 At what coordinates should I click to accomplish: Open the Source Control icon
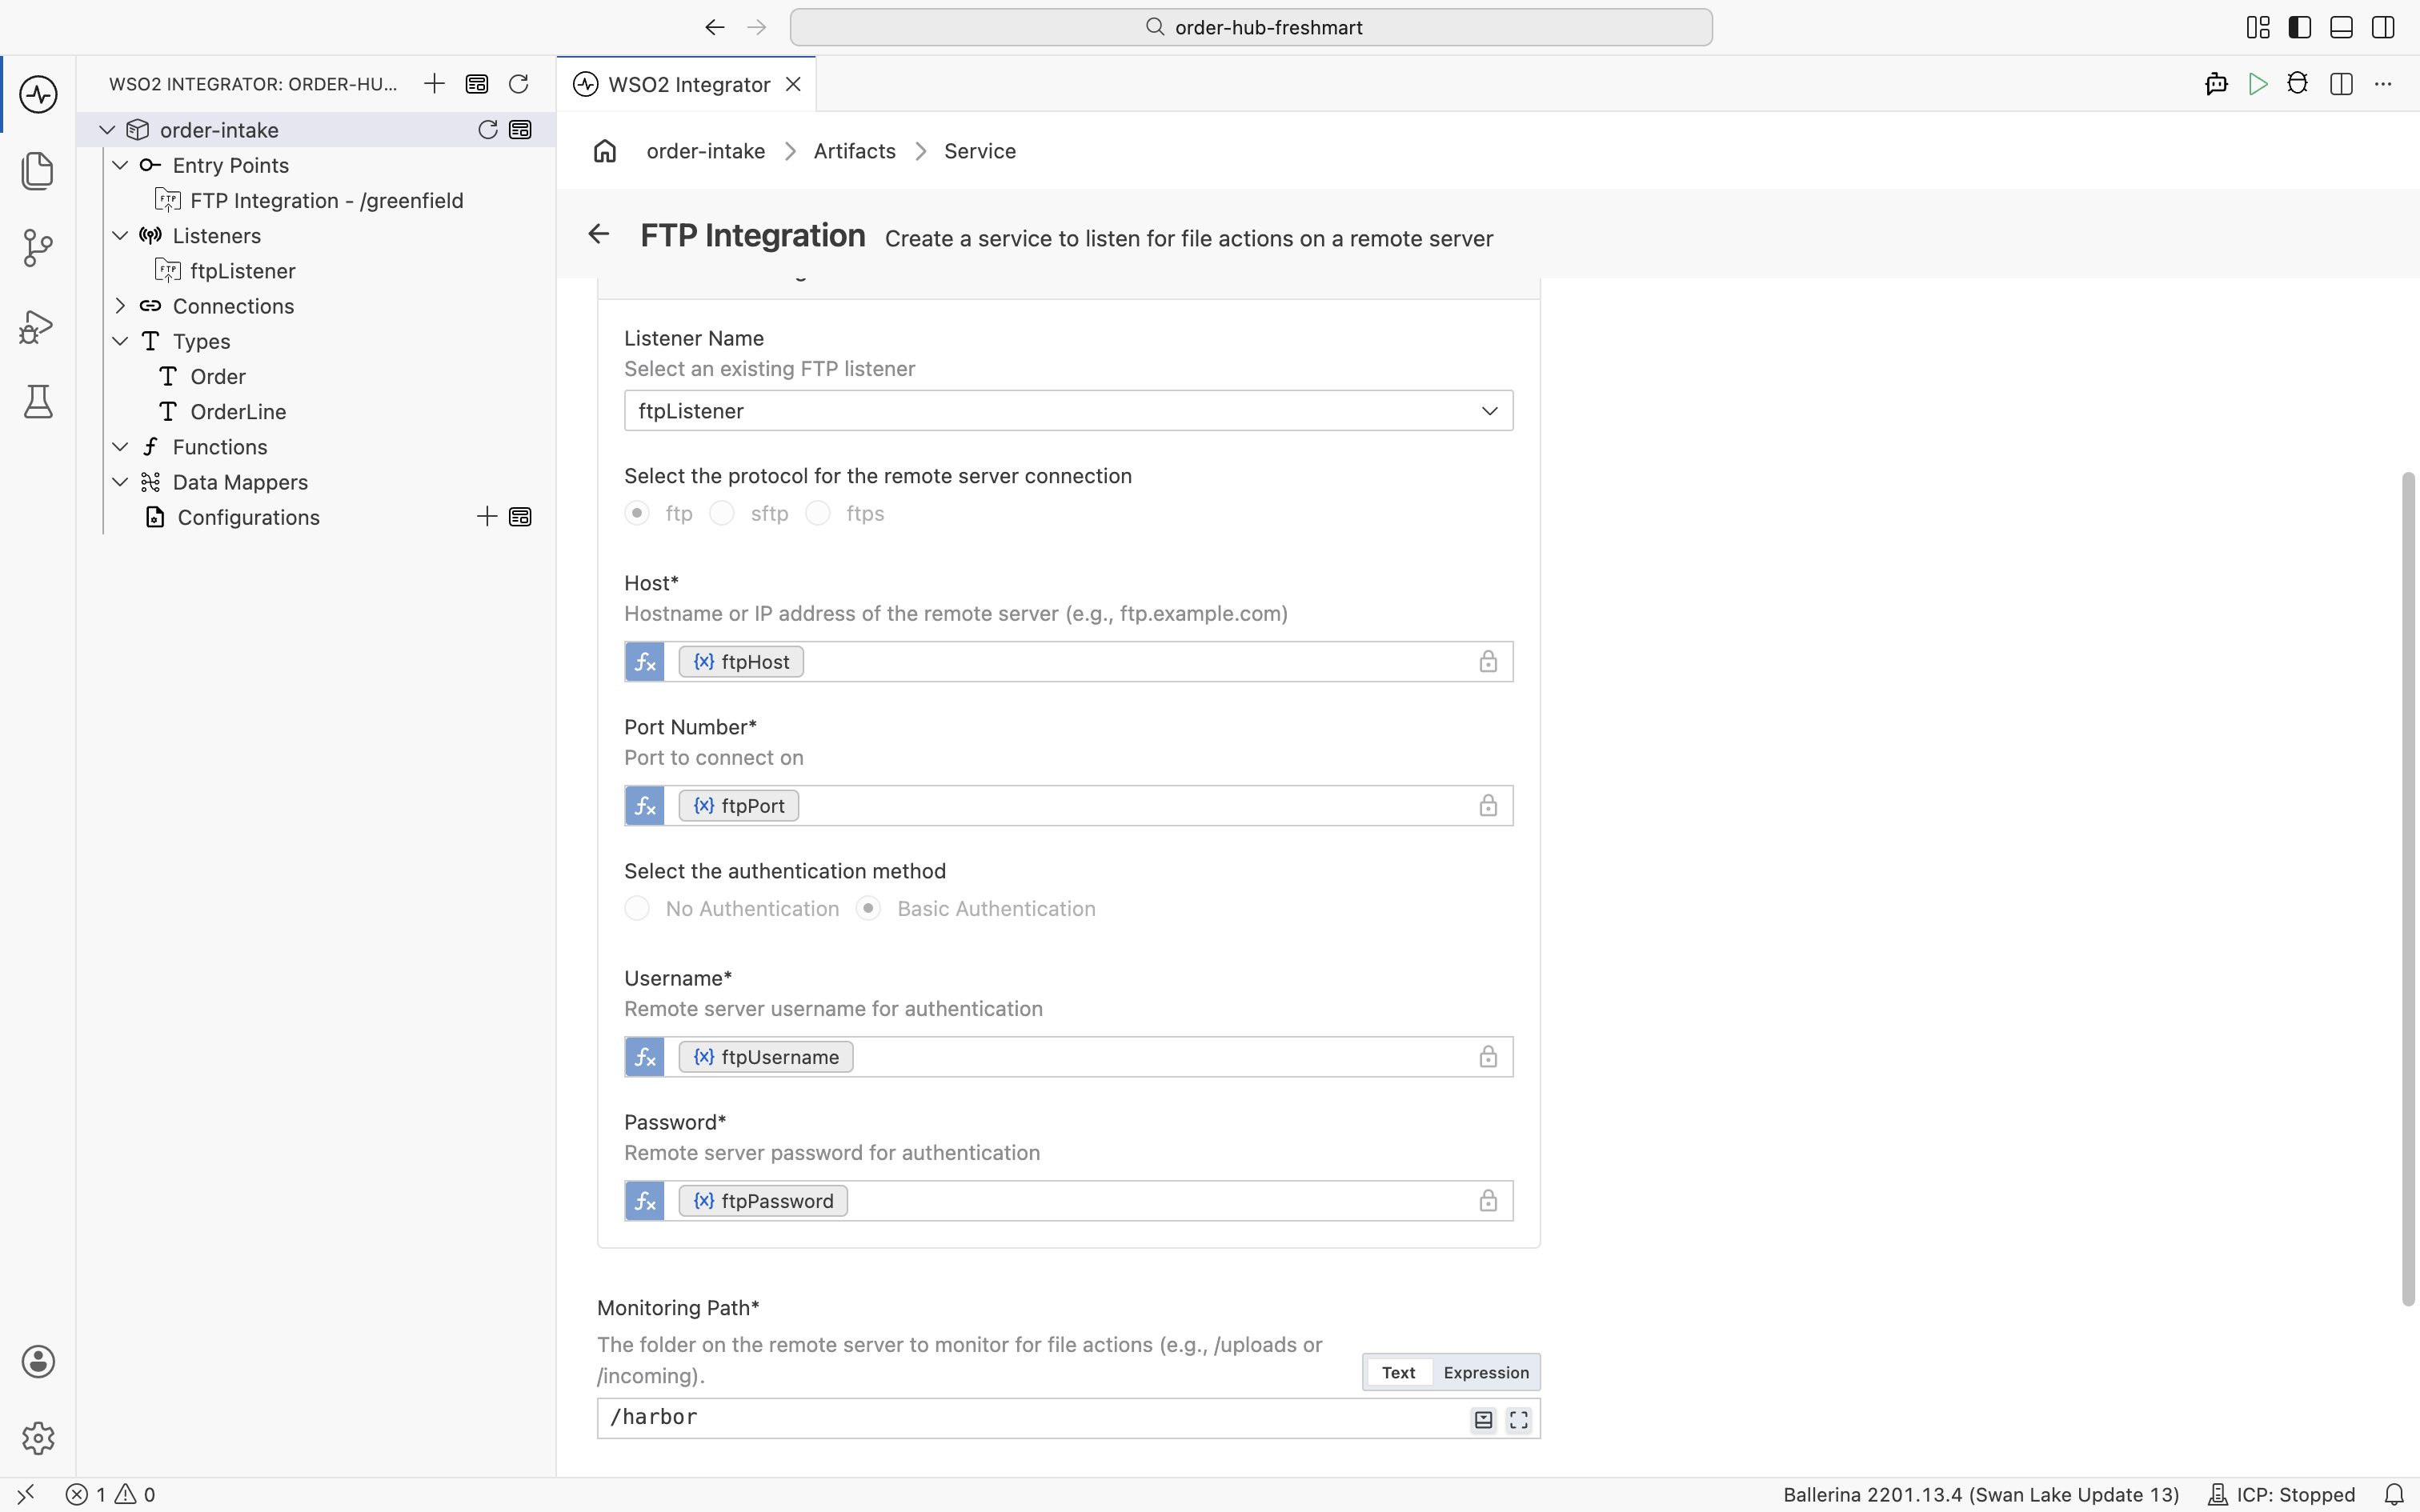point(38,248)
